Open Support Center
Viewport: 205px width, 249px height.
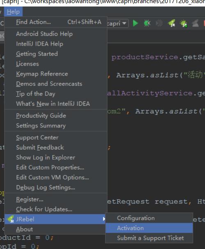click(56, 137)
